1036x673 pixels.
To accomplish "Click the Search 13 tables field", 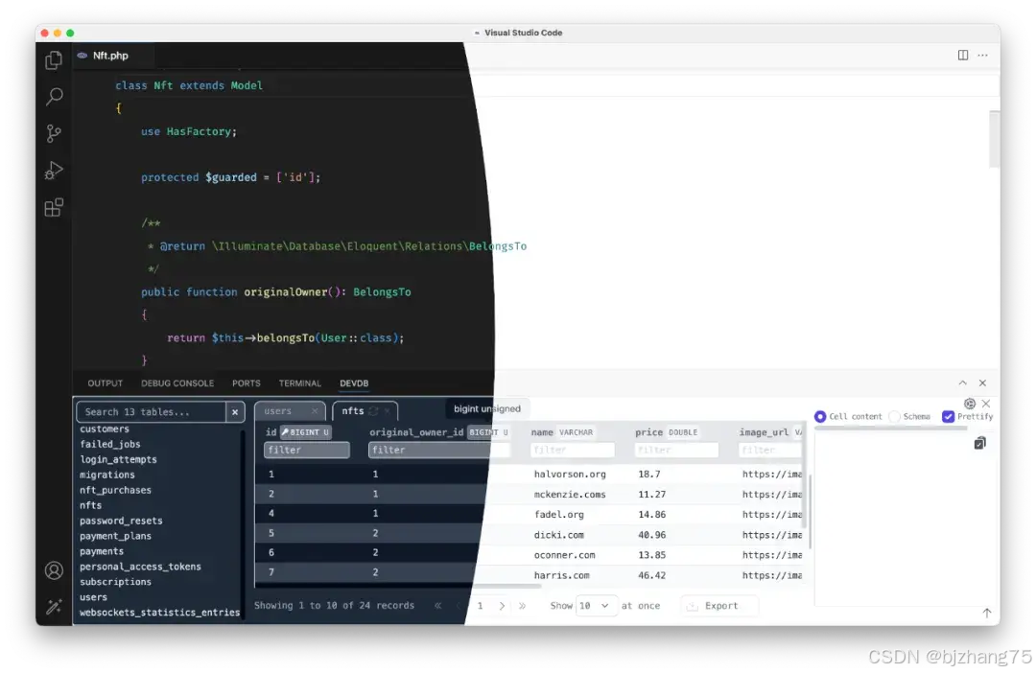I will 152,412.
